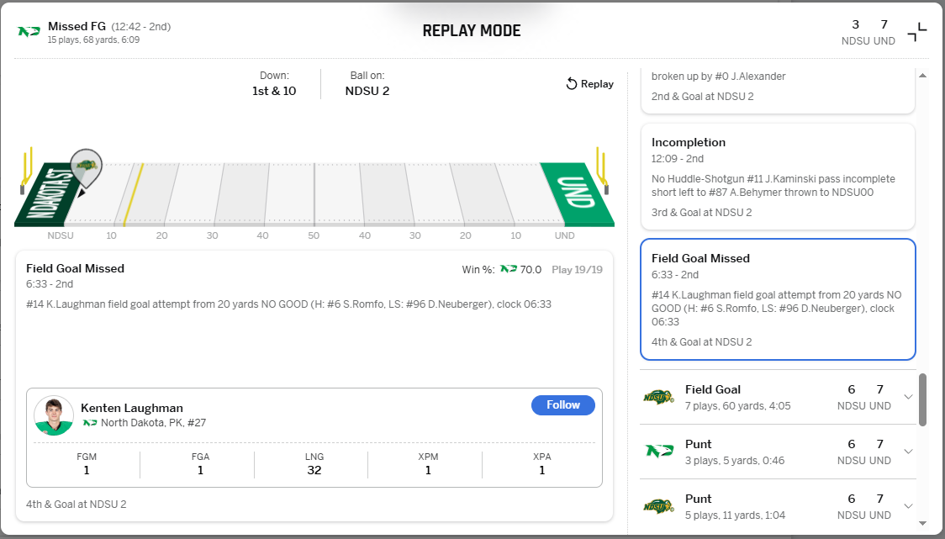Click North Dakota logo beside 3-play Punt drive

click(x=658, y=452)
